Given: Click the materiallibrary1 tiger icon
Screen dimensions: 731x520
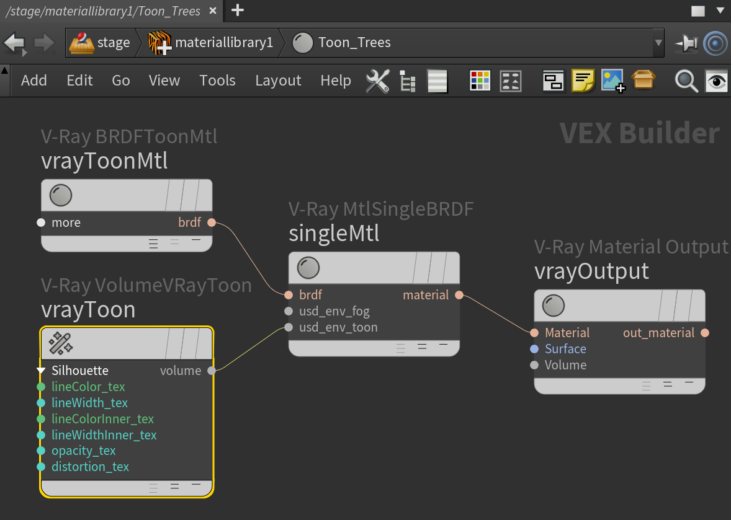Looking at the screenshot, I should pyautogui.click(x=160, y=43).
